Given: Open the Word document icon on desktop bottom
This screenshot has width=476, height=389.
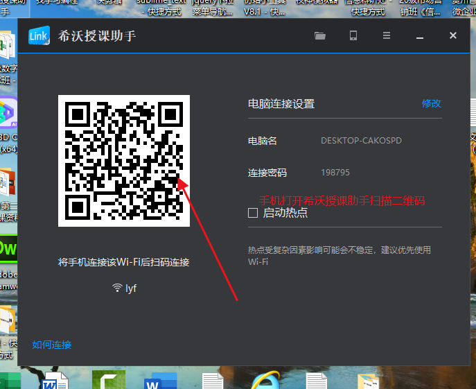Looking at the screenshot, I should coord(55,381).
